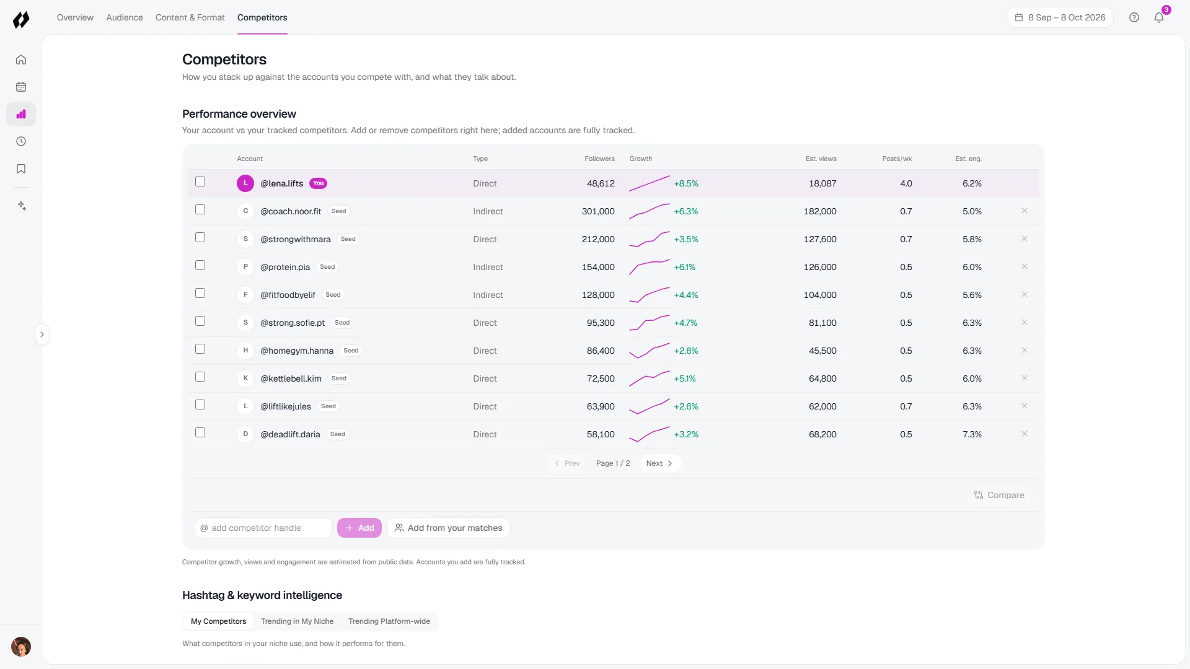Select the @strongwithmara row checkbox
The width and height of the screenshot is (1190, 669).
(200, 237)
